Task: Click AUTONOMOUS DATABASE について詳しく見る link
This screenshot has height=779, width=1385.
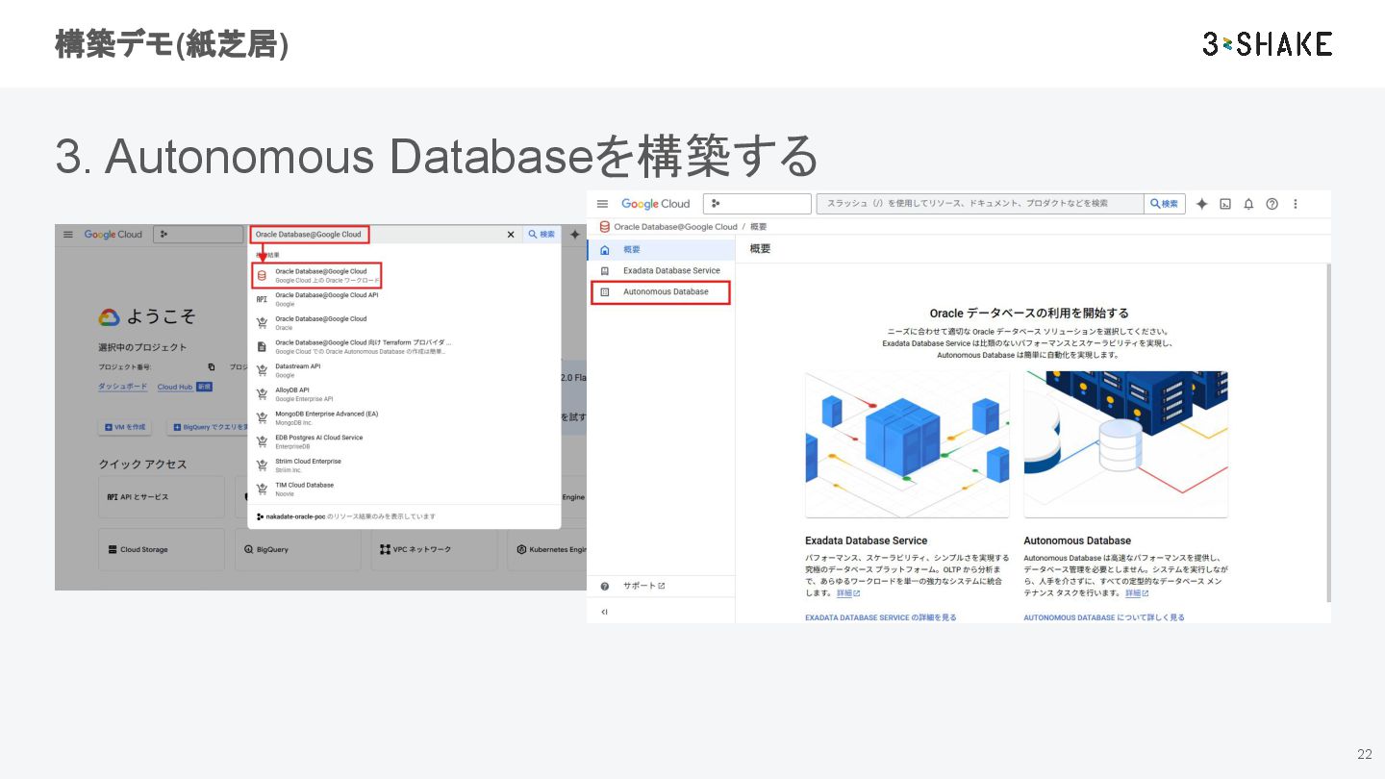Action: coord(1104,617)
